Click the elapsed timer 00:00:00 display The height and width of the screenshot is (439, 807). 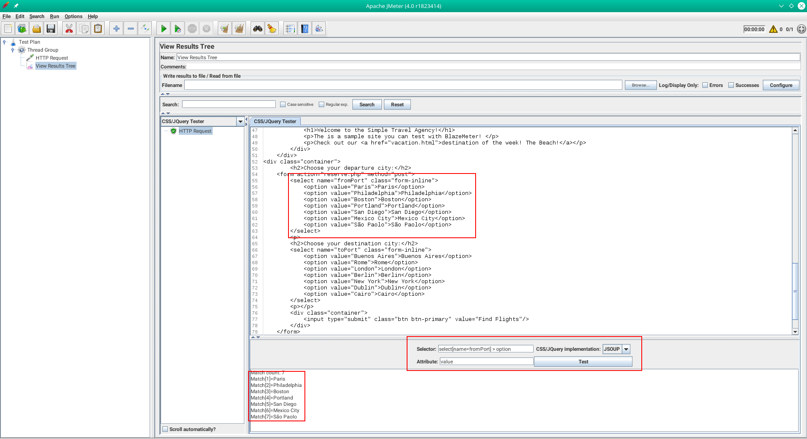click(754, 29)
